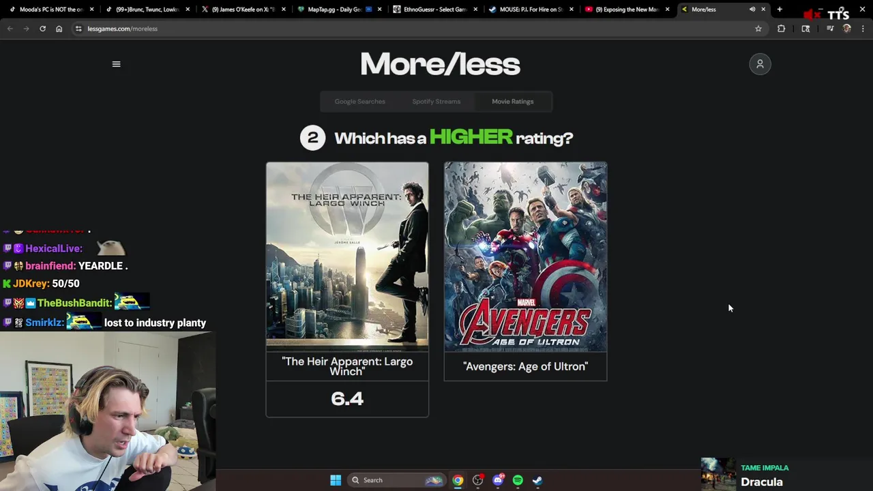Open the Chrome three-dot menu
The image size is (873, 491).
pos(863,29)
